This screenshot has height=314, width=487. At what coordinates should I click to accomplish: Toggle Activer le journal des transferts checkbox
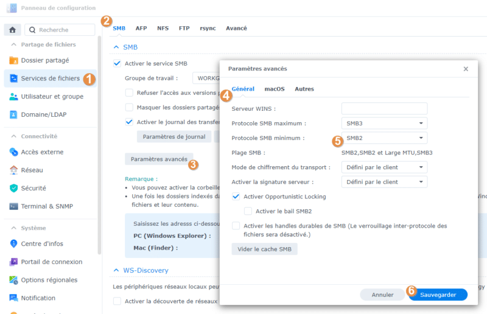(x=129, y=122)
